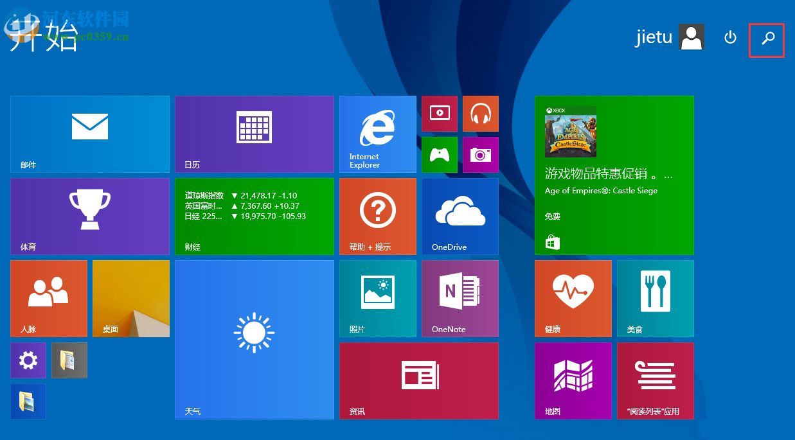
Task: Open the 人脉 (People) app
Action: 48,298
